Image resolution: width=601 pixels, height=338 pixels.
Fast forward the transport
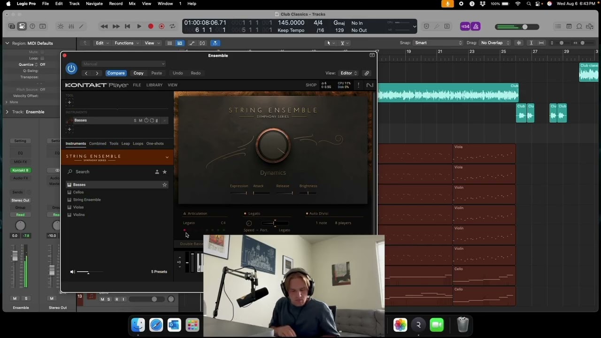coord(116,26)
